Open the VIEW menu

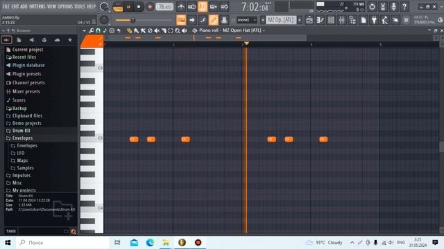pyautogui.click(x=51, y=6)
